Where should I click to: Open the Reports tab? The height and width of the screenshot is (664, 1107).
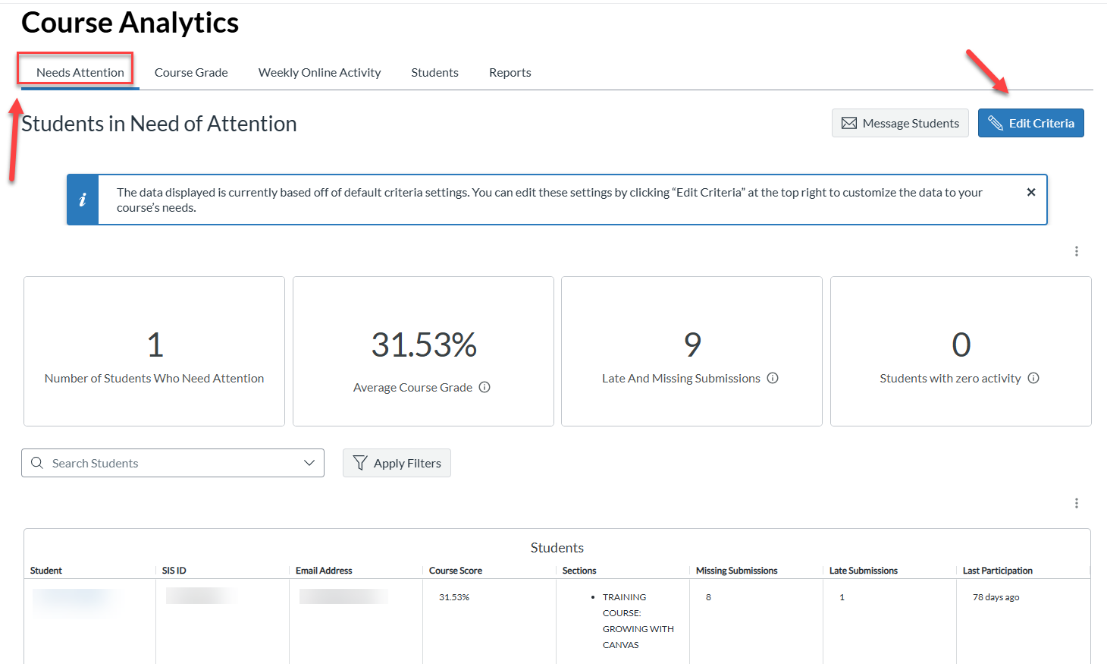click(x=510, y=72)
